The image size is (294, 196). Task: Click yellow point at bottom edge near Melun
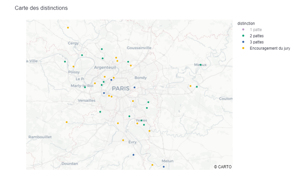(x=152, y=165)
